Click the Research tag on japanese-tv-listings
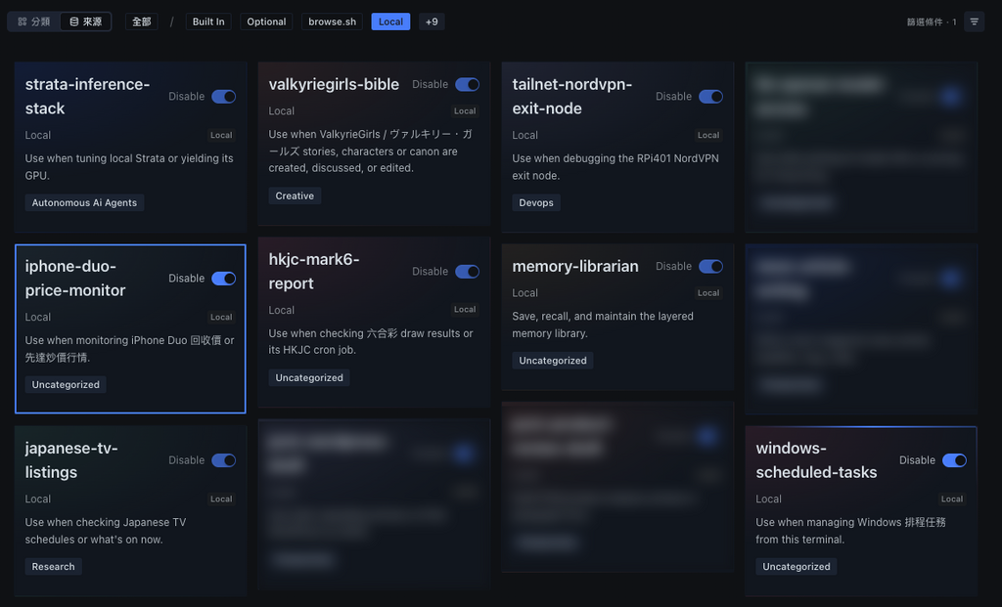This screenshot has width=1002, height=607. point(53,567)
